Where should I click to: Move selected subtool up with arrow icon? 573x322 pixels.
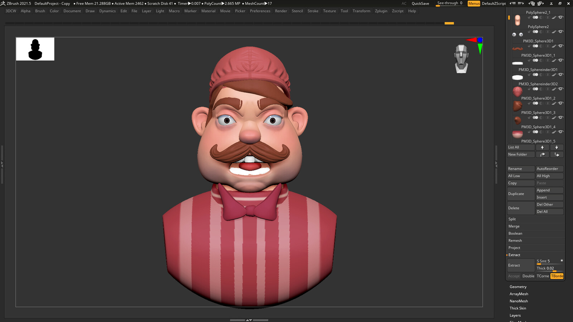542,147
